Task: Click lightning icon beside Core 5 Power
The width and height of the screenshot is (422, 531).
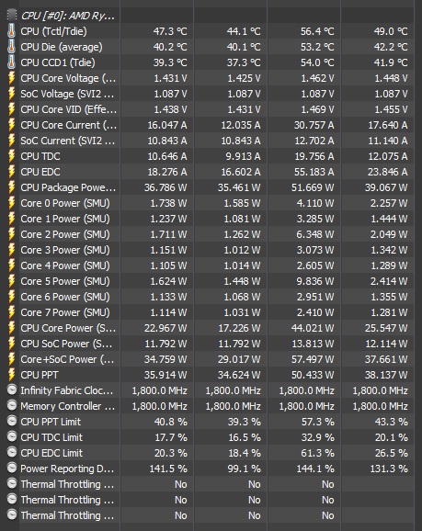Action: 12,281
